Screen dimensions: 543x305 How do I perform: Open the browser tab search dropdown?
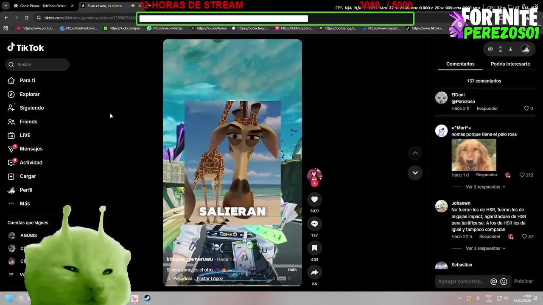coord(6,6)
